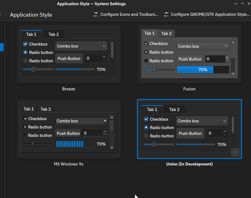Click the scrollbar up arrow in Fusion preview
Screen dimensions: 251x198
coord(233,42)
